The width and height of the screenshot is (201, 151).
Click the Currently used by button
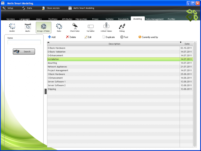tap(148, 37)
